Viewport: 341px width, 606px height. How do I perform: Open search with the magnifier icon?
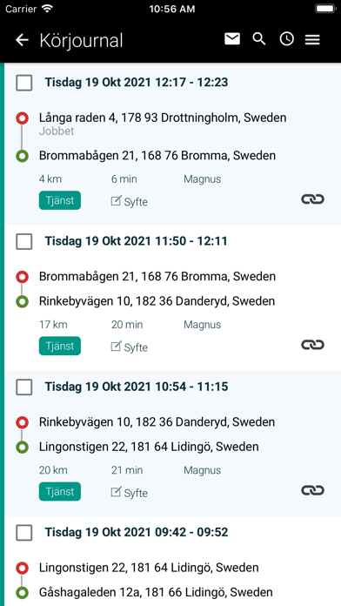coord(259,38)
